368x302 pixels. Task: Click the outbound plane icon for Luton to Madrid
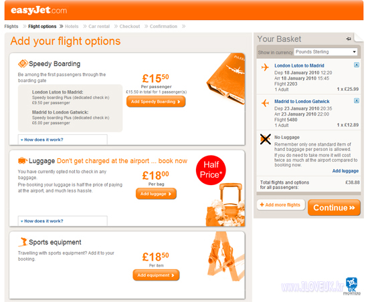(265, 67)
